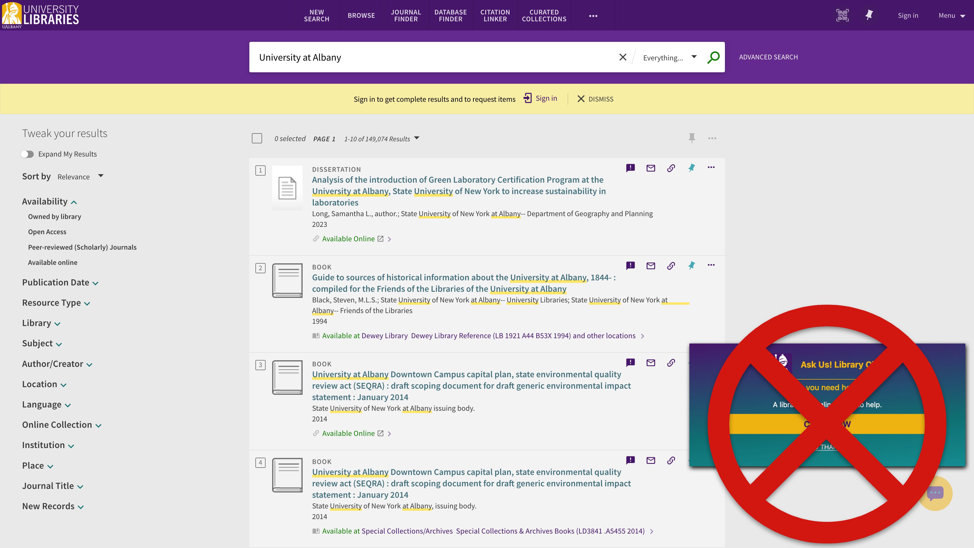Go to New Search
974x548 pixels.
tap(317, 15)
